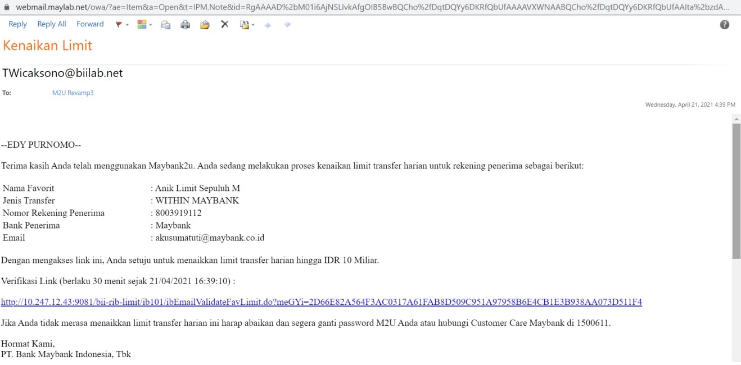The height and width of the screenshot is (365, 741).
Task: Expand the create rule dropdown arrow
Action: (x=253, y=25)
